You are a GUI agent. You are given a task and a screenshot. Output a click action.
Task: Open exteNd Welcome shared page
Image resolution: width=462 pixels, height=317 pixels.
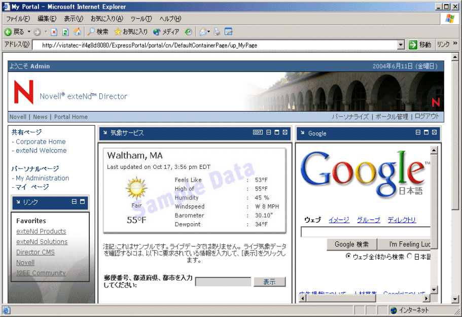click(41, 151)
